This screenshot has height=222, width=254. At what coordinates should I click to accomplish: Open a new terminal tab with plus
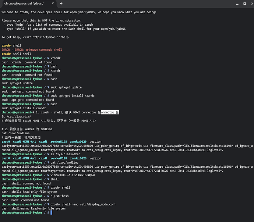(x=61, y=3)
